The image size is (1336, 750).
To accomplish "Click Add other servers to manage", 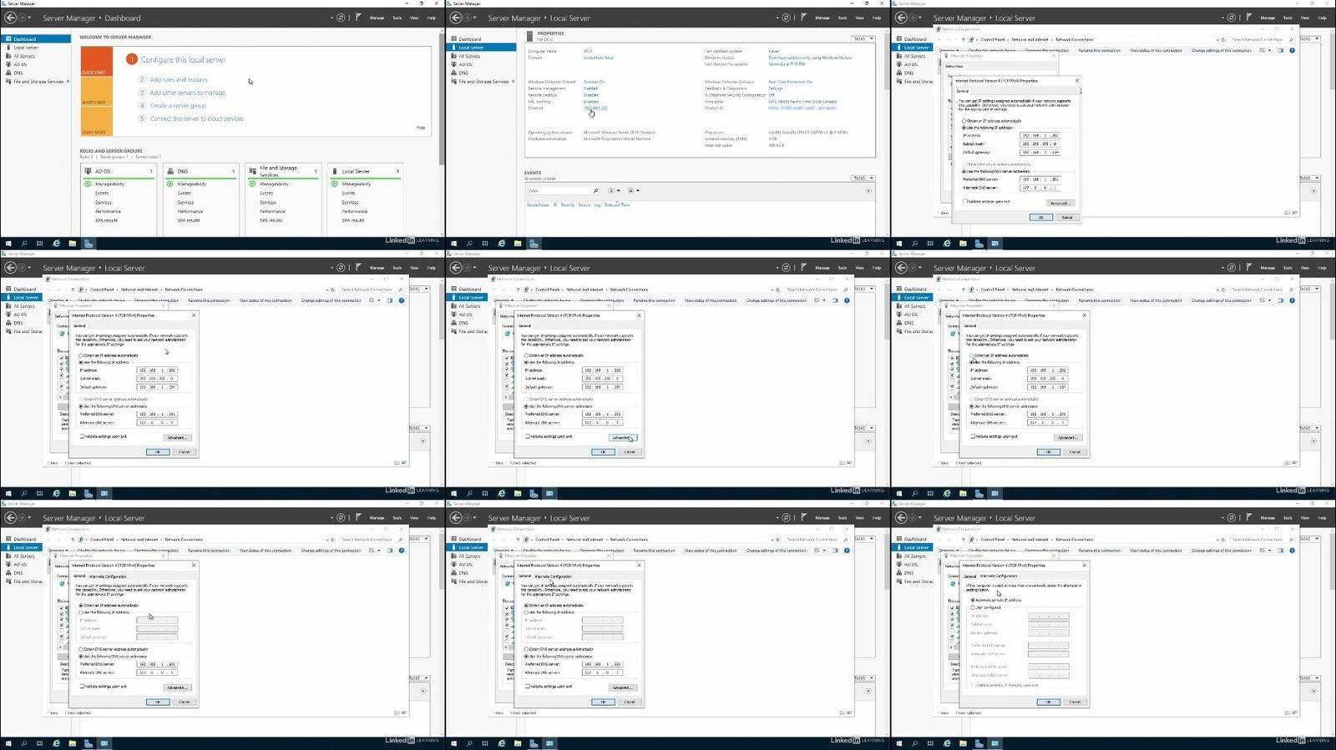I will [x=187, y=93].
